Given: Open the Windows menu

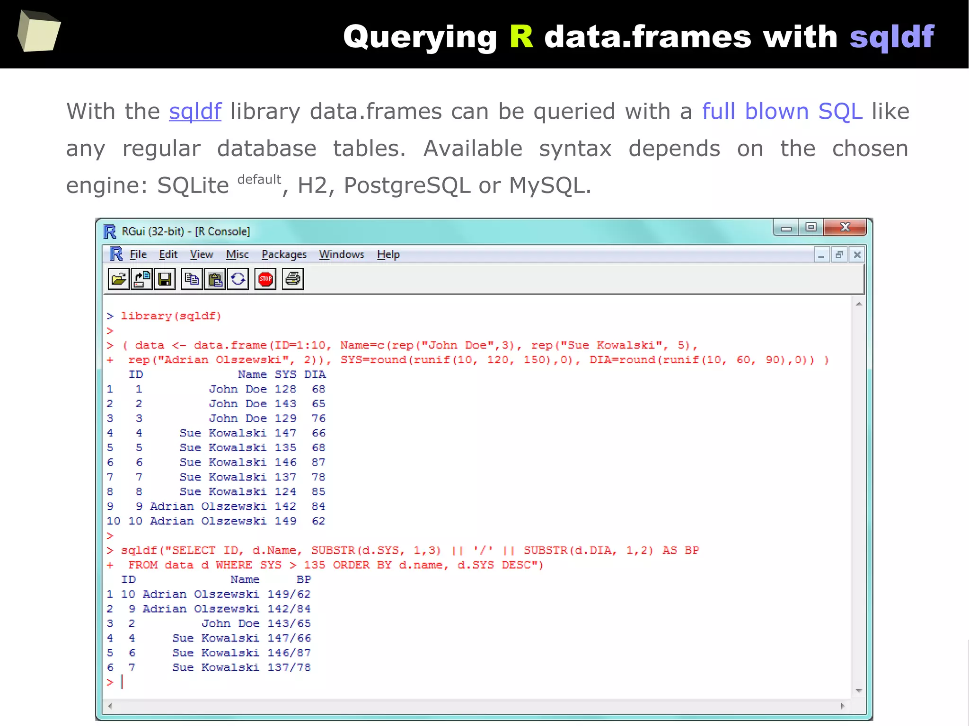Looking at the screenshot, I should click(342, 254).
